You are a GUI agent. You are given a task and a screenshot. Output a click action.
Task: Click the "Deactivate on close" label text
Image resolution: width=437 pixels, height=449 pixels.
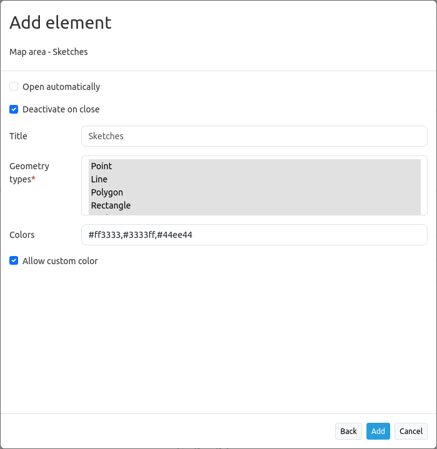(61, 109)
